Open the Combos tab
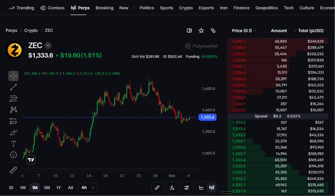 [x=52, y=8]
